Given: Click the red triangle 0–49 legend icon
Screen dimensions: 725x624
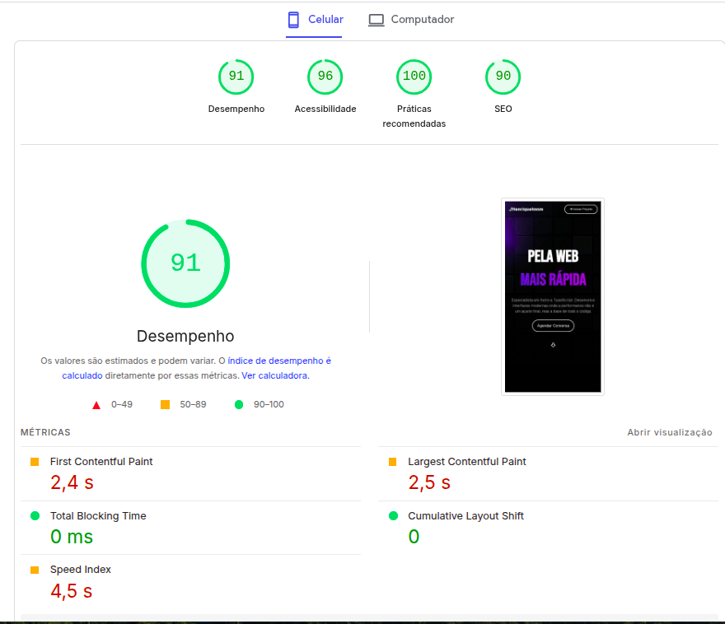Looking at the screenshot, I should click(96, 405).
